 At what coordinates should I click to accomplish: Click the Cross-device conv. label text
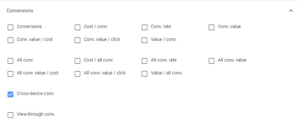pyautogui.click(x=35, y=93)
